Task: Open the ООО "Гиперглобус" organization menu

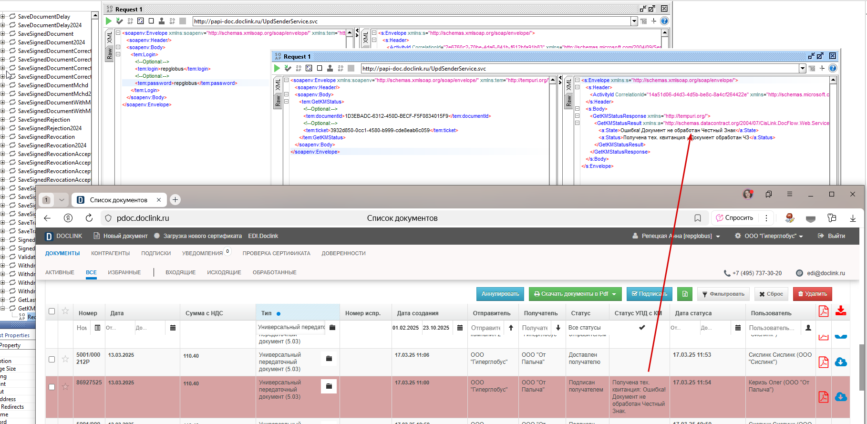Action: coord(769,236)
